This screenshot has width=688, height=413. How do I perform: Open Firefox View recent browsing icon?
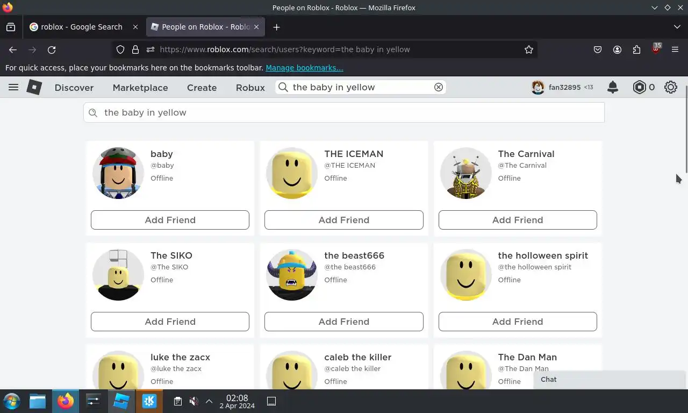pos(11,27)
